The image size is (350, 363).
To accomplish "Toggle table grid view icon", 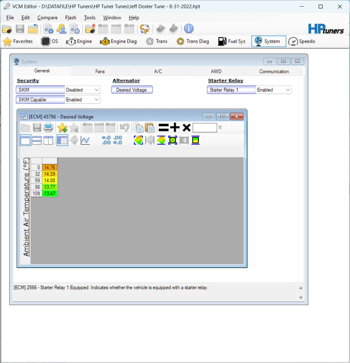I will click(x=62, y=140).
